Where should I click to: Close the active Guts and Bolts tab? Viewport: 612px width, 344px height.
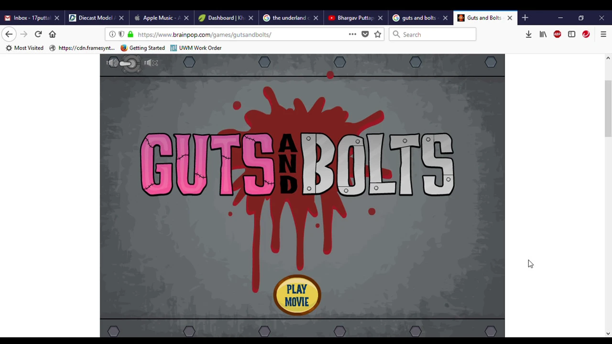(x=510, y=18)
